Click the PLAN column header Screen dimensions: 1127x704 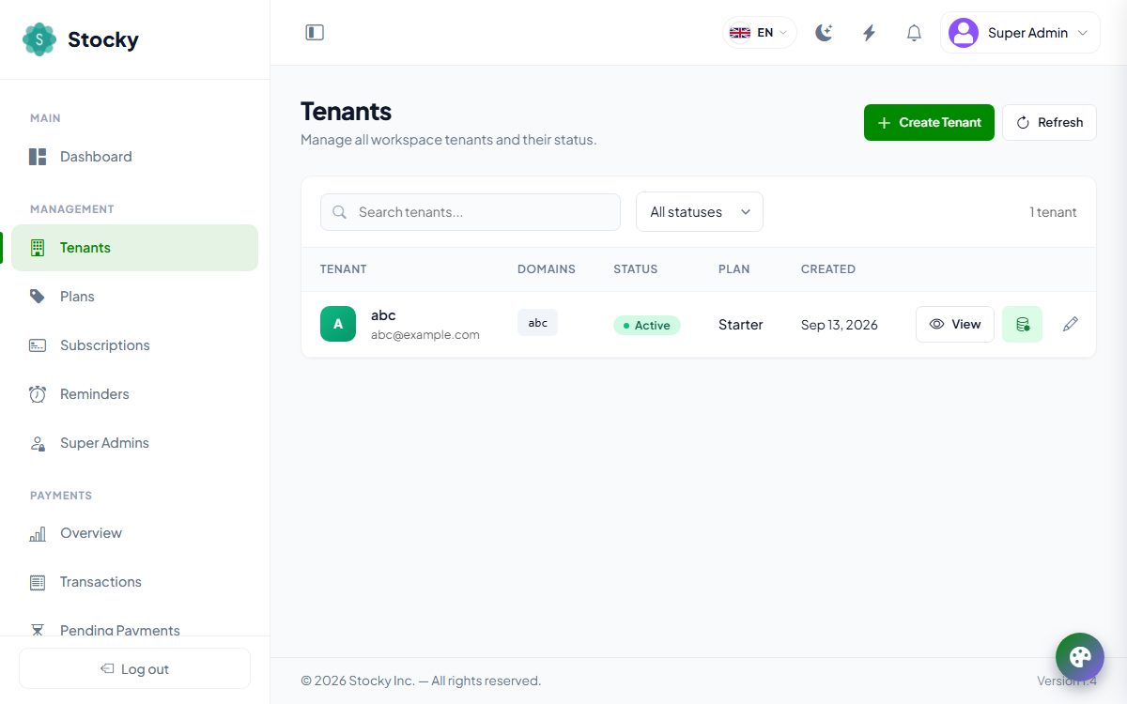click(734, 269)
